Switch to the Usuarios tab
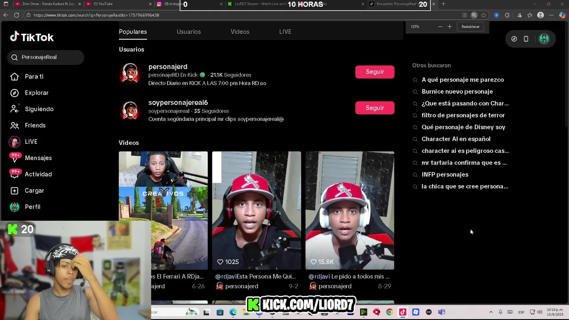Image resolution: width=569 pixels, height=320 pixels. (x=189, y=32)
